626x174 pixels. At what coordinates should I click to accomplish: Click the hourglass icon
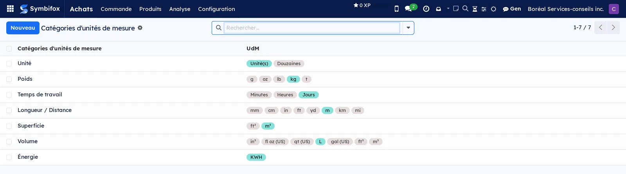pyautogui.click(x=475, y=9)
